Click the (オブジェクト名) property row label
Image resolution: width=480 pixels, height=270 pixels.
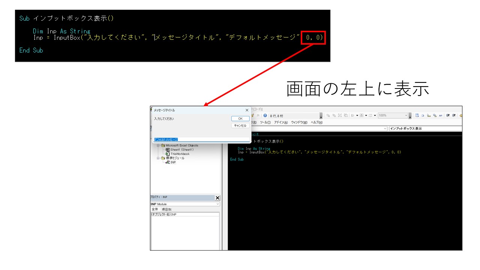160,214
